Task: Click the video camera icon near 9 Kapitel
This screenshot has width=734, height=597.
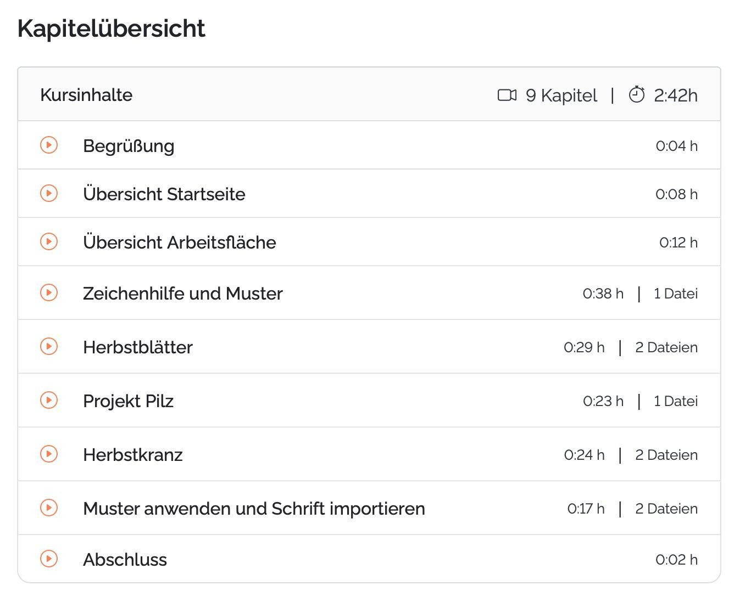Action: pyautogui.click(x=507, y=95)
